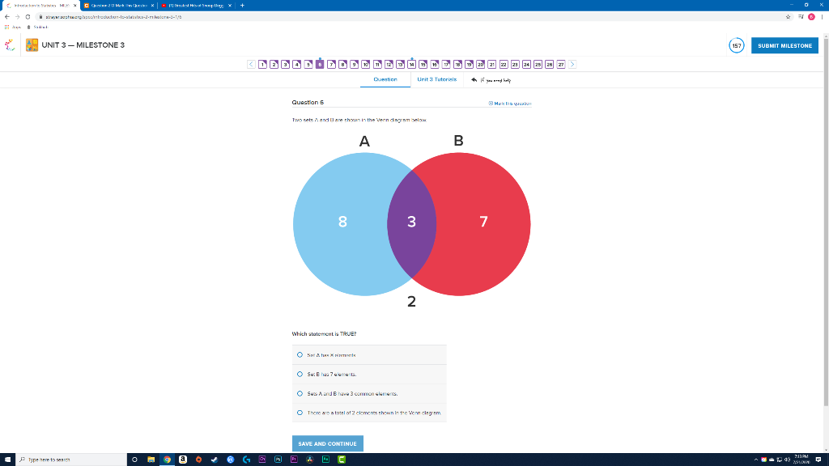This screenshot has width=829, height=466.
Task: Jump to question 4 in the navigator
Action: click(296, 65)
